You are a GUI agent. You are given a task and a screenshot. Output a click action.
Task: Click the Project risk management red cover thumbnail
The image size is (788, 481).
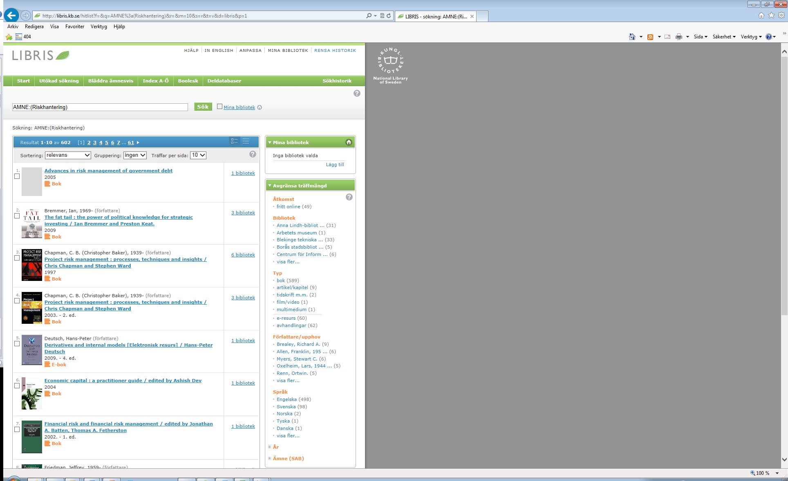[x=32, y=265]
